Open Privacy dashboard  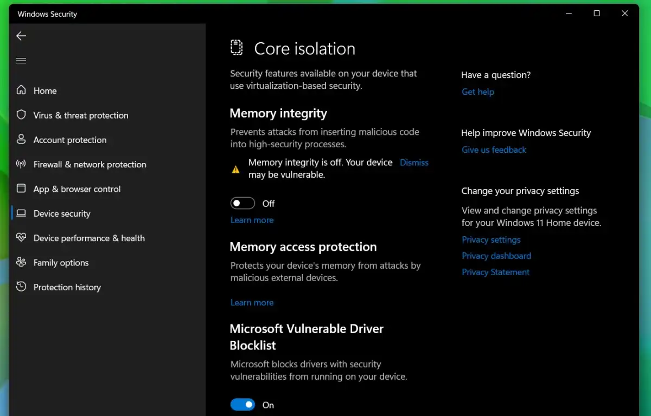(x=496, y=256)
